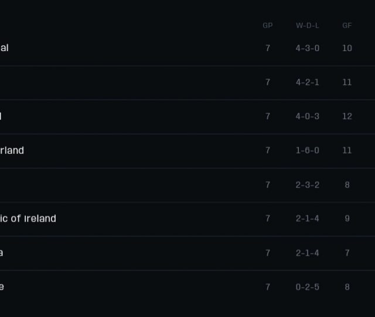Image resolution: width=375 pixels, height=317 pixels.
Task: Select games played in the 1-6-0 row
Action: [x=268, y=150]
